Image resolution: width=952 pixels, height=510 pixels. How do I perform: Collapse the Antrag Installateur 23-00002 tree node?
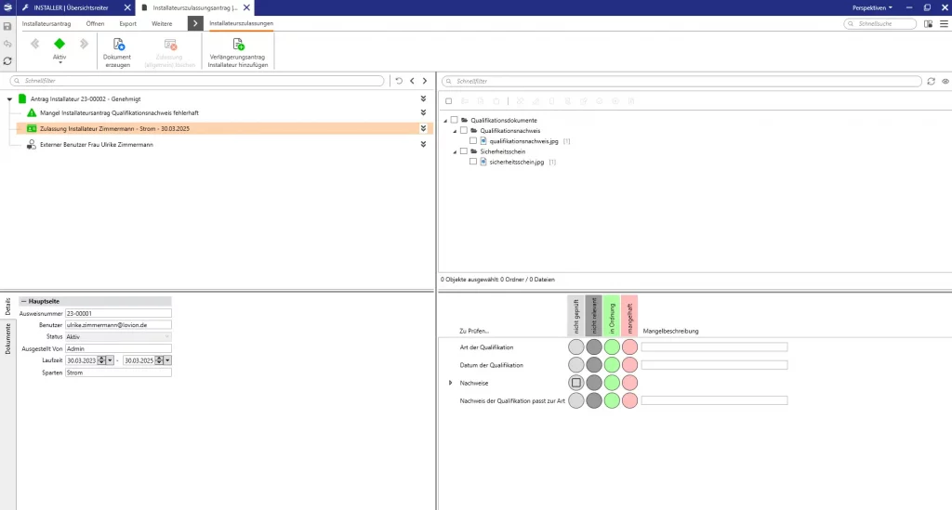click(9, 98)
